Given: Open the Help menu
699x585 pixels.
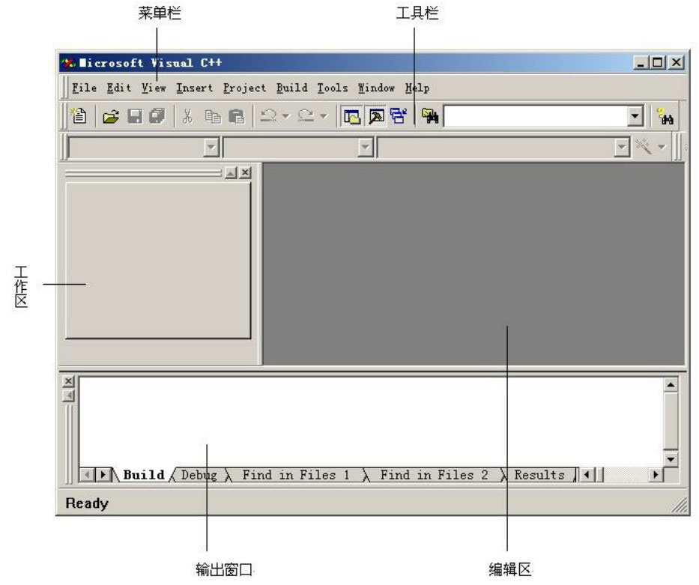Looking at the screenshot, I should pos(417,88).
